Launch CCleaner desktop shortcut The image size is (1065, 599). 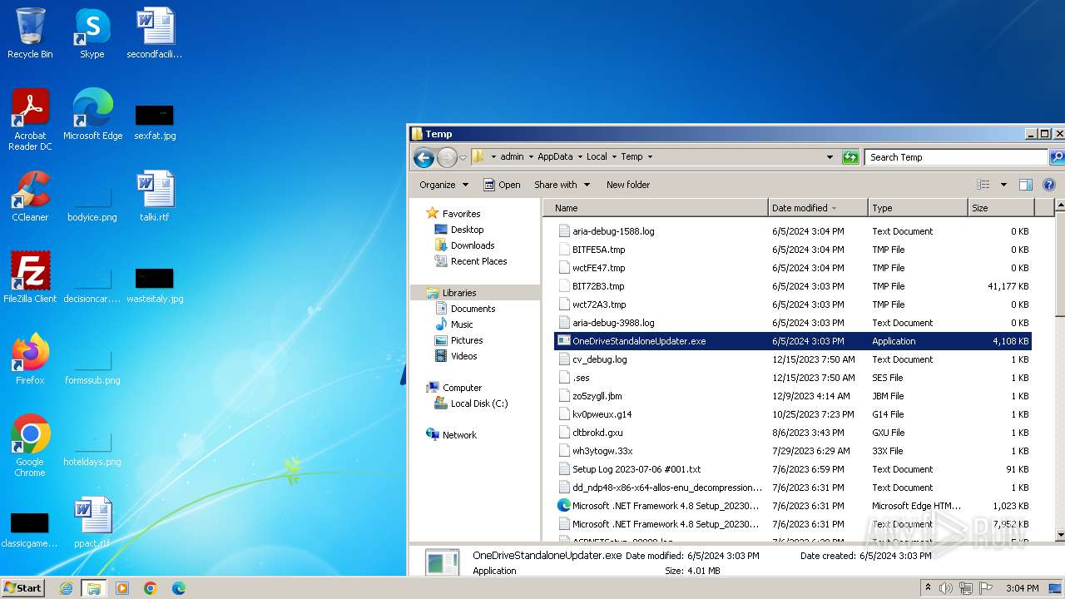[x=30, y=196]
